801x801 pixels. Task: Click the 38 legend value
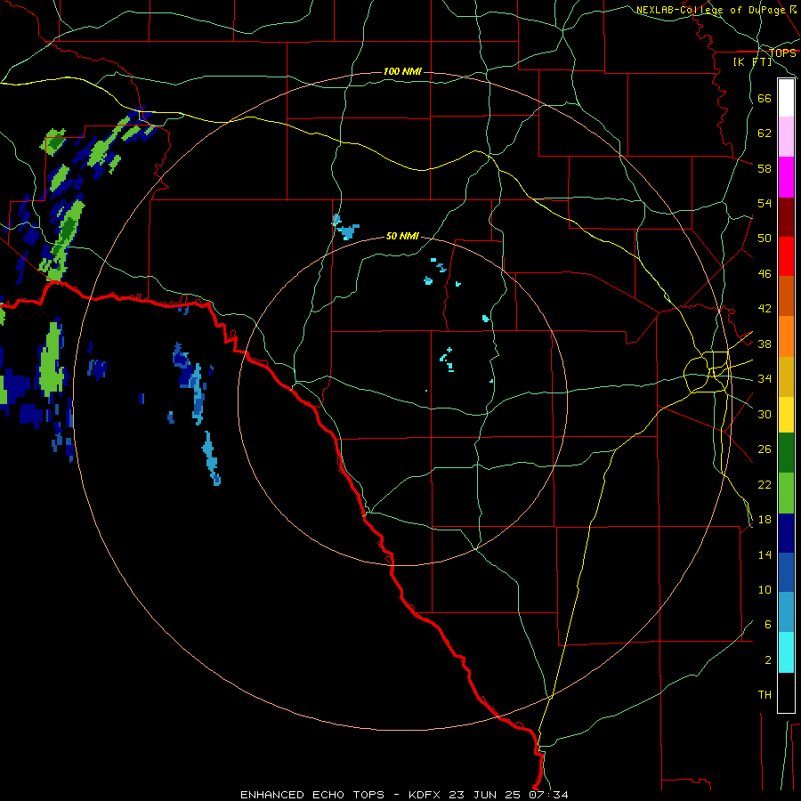pos(765,344)
